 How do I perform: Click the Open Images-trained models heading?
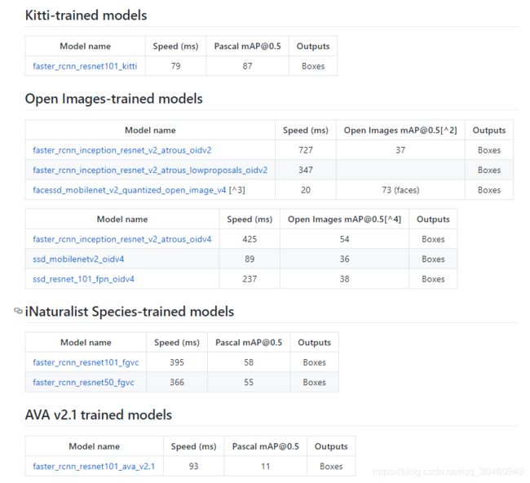point(114,99)
